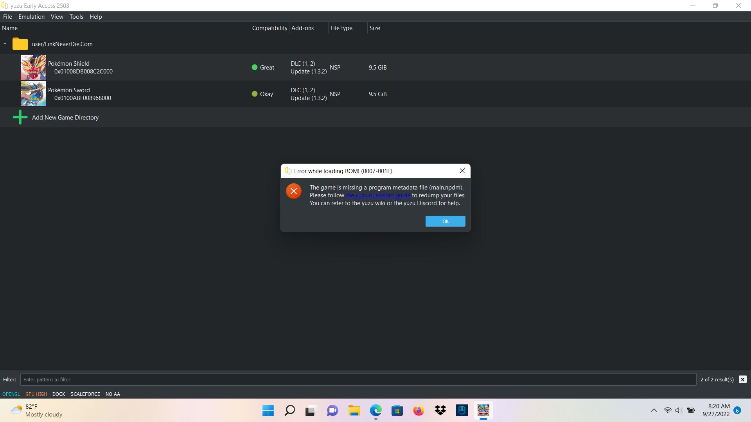Click OK in the error dialog
Screen dimensions: 751x422
coord(445,221)
